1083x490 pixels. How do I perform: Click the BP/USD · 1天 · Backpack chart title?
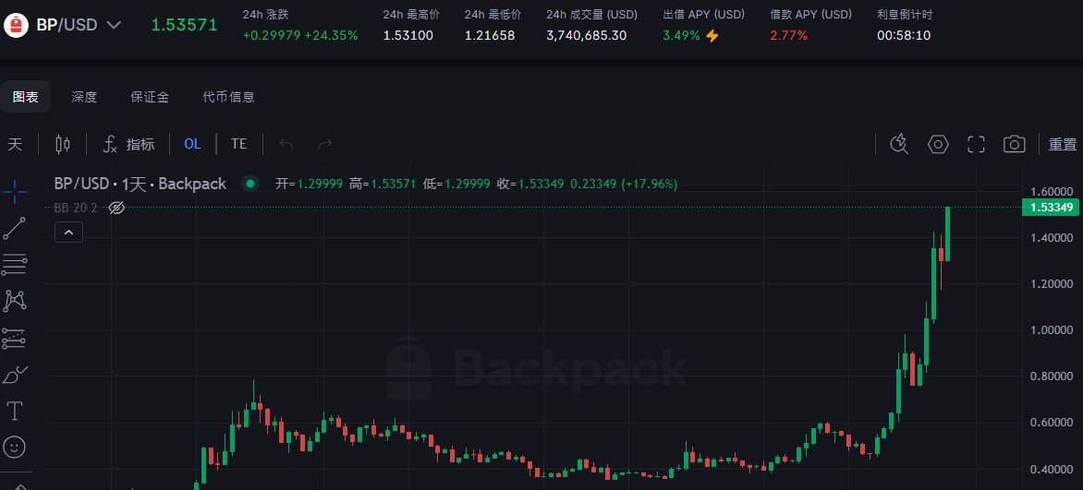(140, 184)
